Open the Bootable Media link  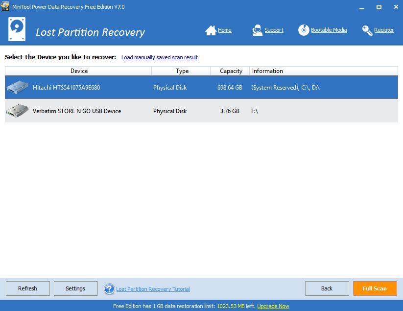(x=329, y=30)
